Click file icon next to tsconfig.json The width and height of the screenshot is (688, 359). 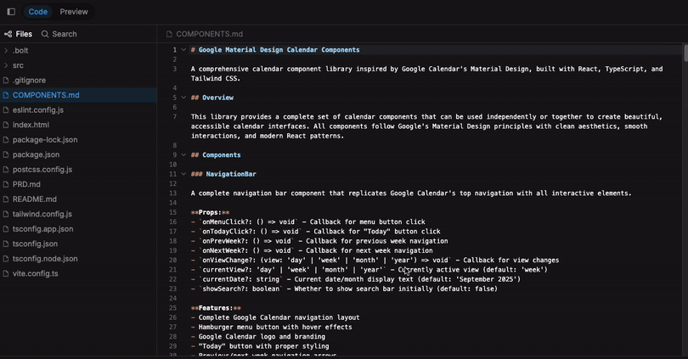(6, 244)
